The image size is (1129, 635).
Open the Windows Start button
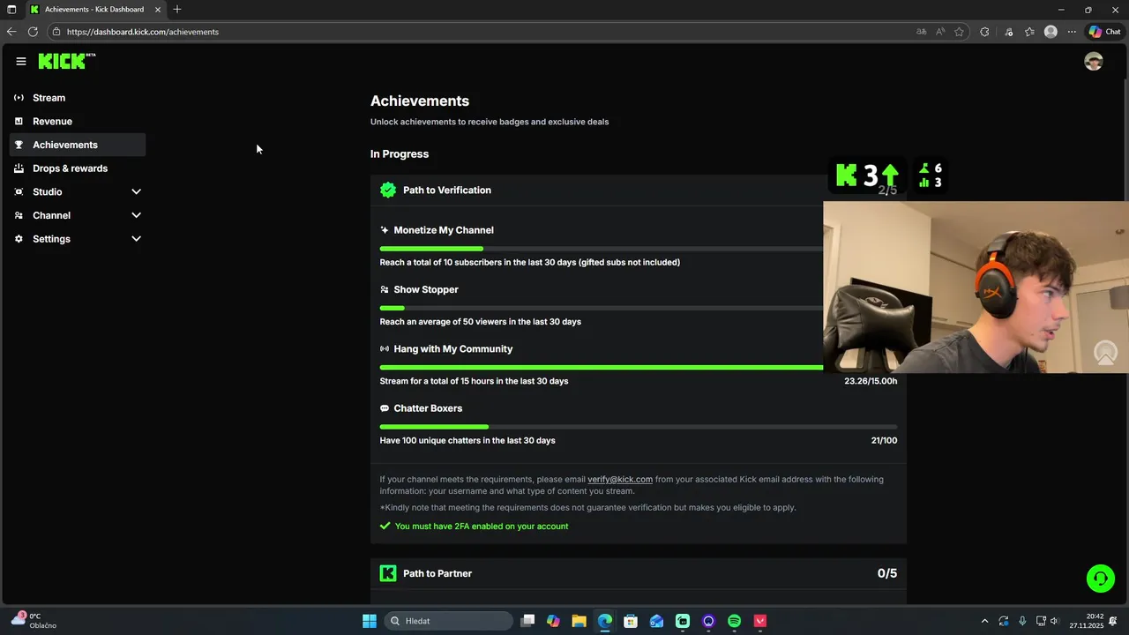[x=370, y=621]
